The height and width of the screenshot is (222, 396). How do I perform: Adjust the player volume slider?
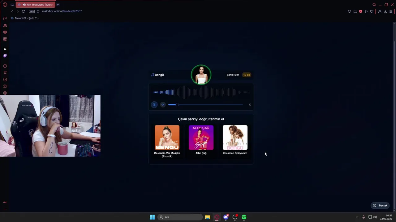tap(205, 105)
